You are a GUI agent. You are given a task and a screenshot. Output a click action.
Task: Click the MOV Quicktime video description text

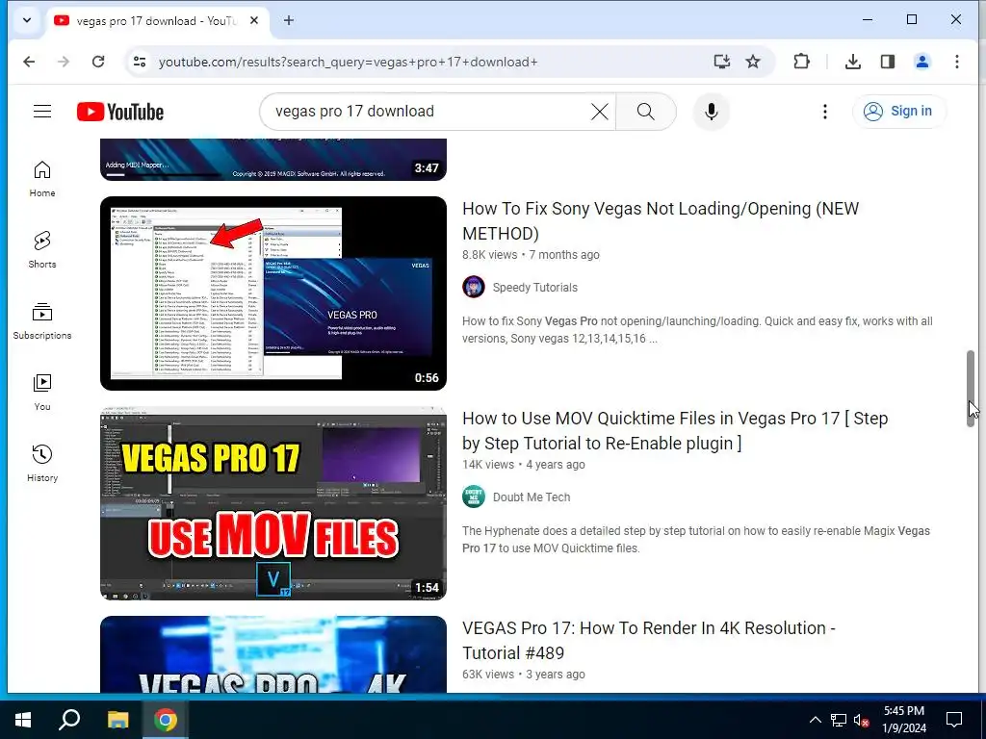(695, 540)
